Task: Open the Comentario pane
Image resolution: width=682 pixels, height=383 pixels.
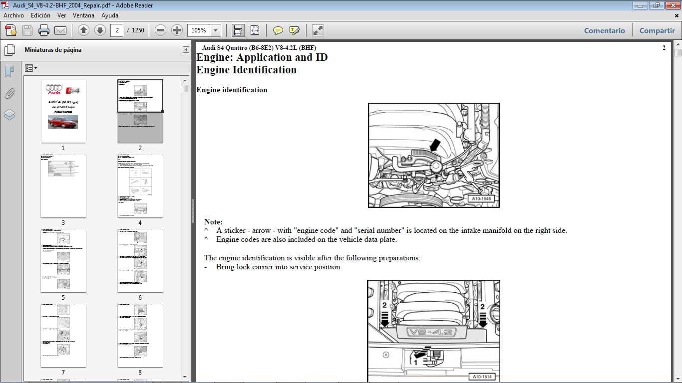Action: coord(604,30)
